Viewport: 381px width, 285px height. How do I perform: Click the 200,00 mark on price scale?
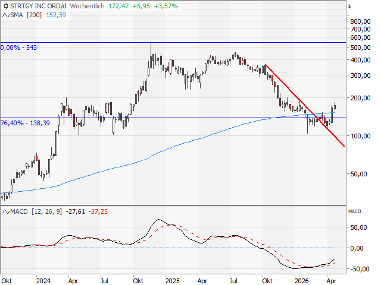(x=359, y=98)
